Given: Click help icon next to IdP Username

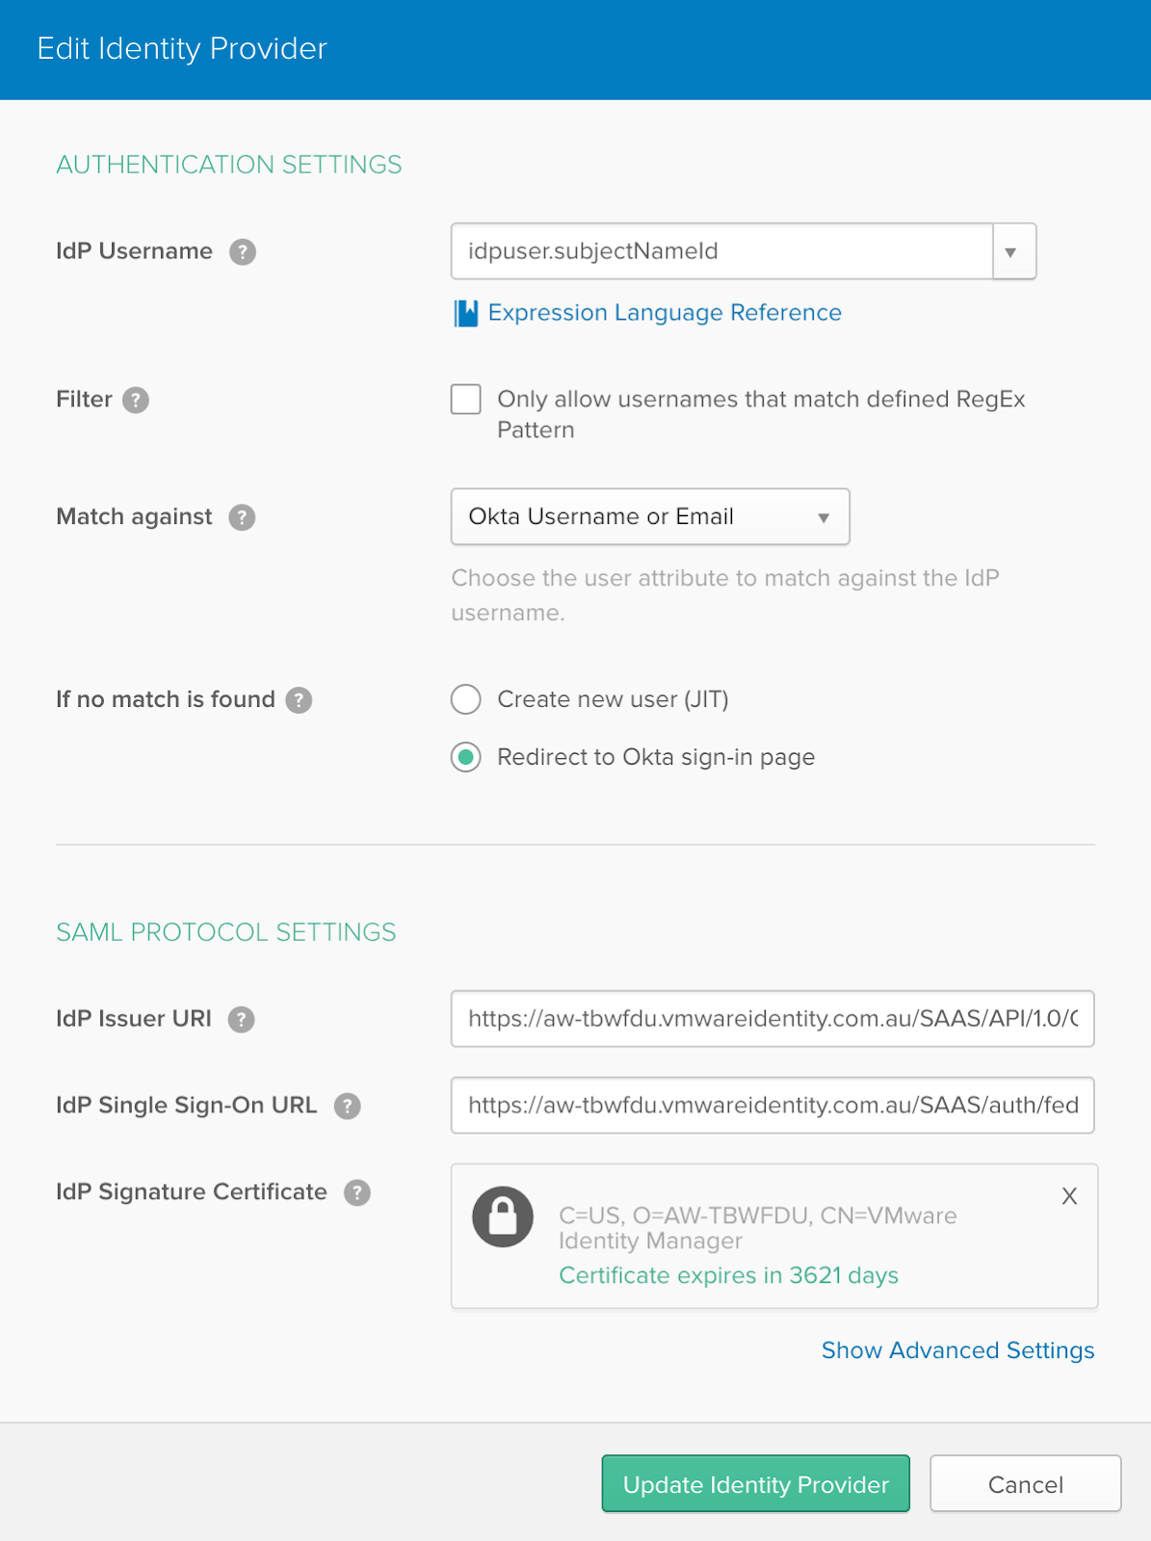Looking at the screenshot, I should tap(243, 252).
